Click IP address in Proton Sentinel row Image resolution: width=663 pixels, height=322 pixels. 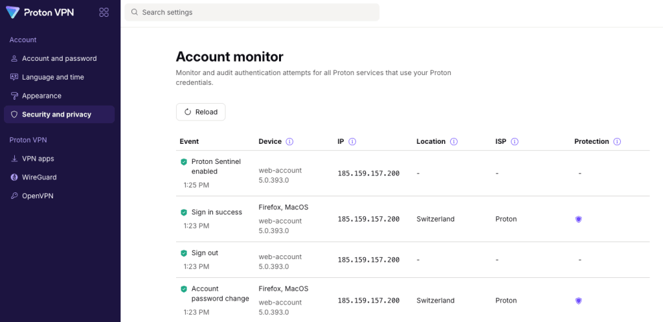click(368, 174)
